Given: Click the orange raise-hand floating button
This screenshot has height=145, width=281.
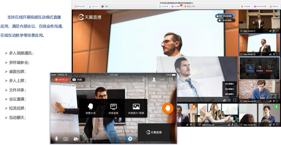Looking at the screenshot, I should (167, 108).
